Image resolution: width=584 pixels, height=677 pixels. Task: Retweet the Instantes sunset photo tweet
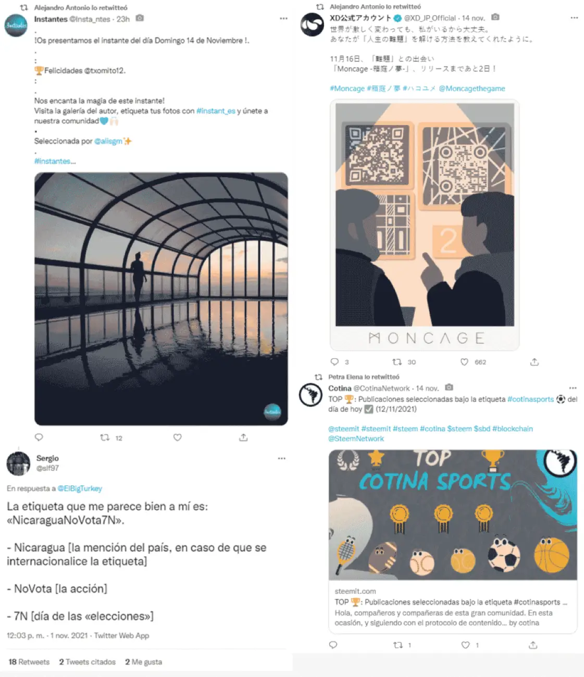coord(105,437)
